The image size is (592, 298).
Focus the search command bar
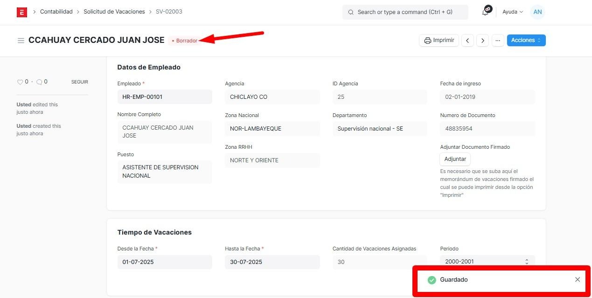coord(405,12)
